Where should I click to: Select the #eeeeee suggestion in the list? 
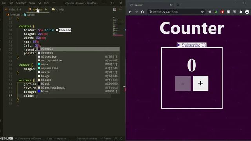click(78, 53)
